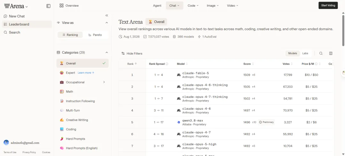Click the Expert category emoji icon
The height and width of the screenshot is (156, 345).
coord(62,73)
